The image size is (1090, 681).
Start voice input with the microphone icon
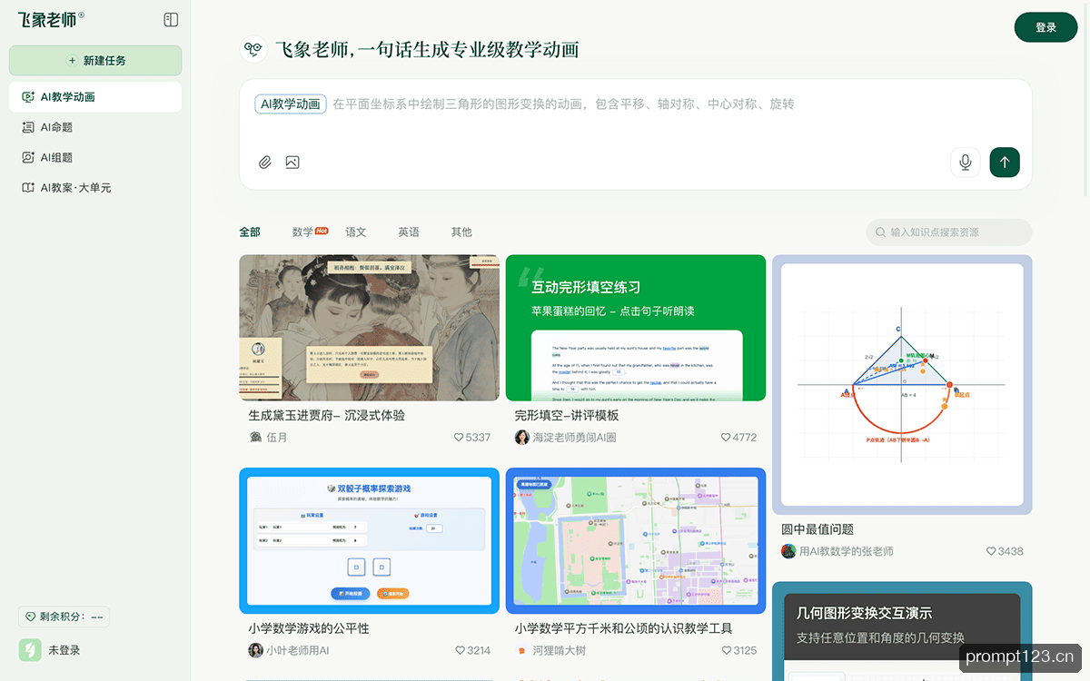(966, 163)
